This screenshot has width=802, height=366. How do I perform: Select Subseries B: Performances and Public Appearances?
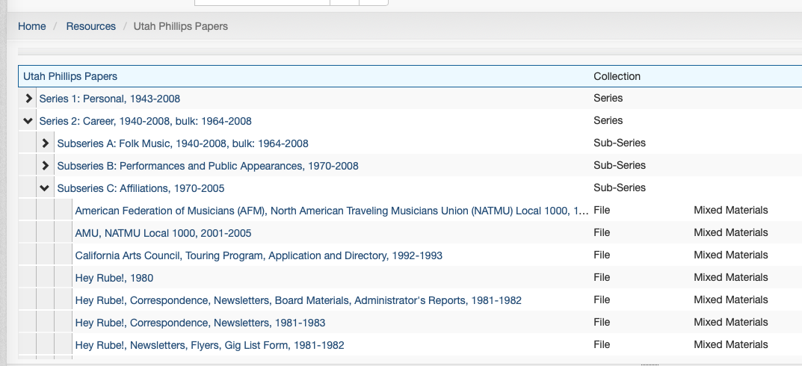(208, 166)
